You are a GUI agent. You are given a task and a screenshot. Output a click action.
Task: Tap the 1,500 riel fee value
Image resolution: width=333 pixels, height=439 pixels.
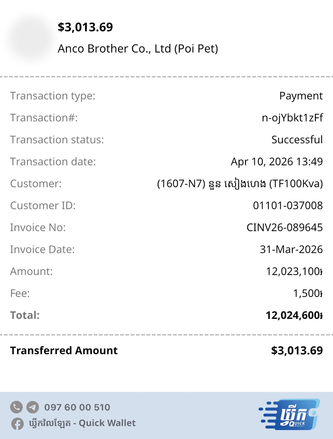tap(308, 293)
